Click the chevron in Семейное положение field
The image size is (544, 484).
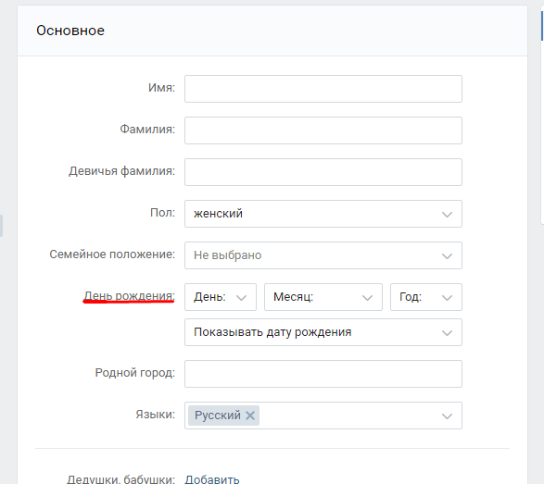tap(447, 256)
